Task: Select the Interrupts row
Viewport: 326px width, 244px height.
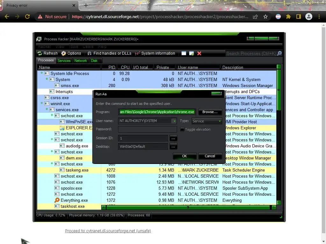Action: tap(157, 91)
